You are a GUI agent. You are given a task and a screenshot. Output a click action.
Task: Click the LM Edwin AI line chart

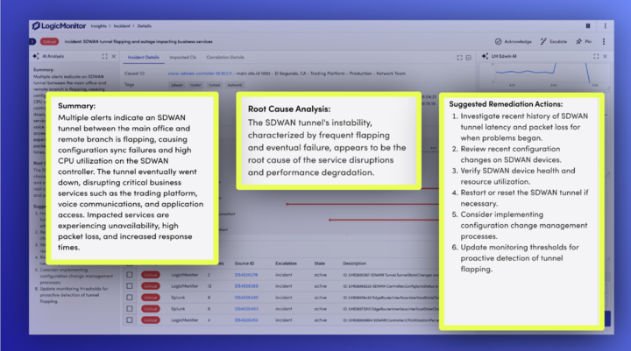click(545, 74)
